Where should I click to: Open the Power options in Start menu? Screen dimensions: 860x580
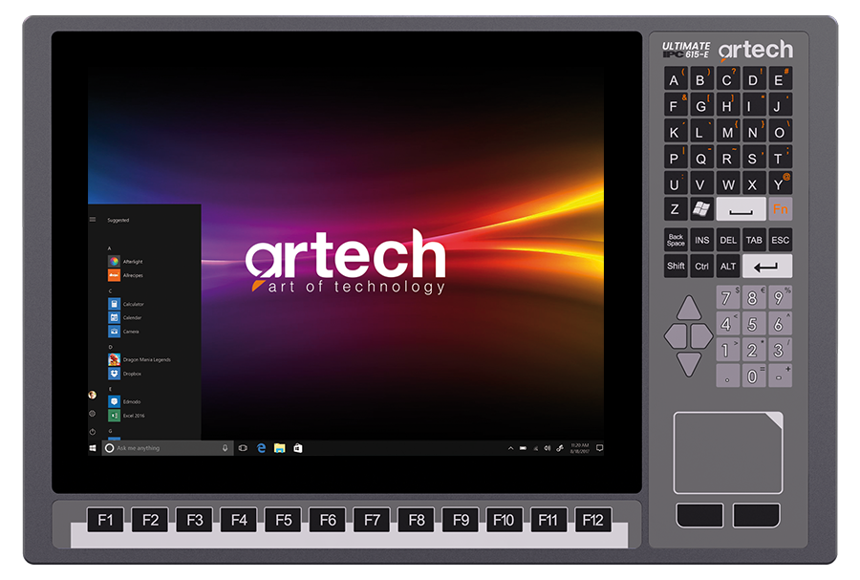(93, 432)
